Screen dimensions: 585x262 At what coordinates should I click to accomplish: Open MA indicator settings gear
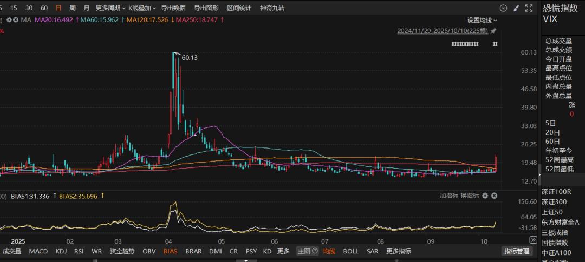point(9,20)
